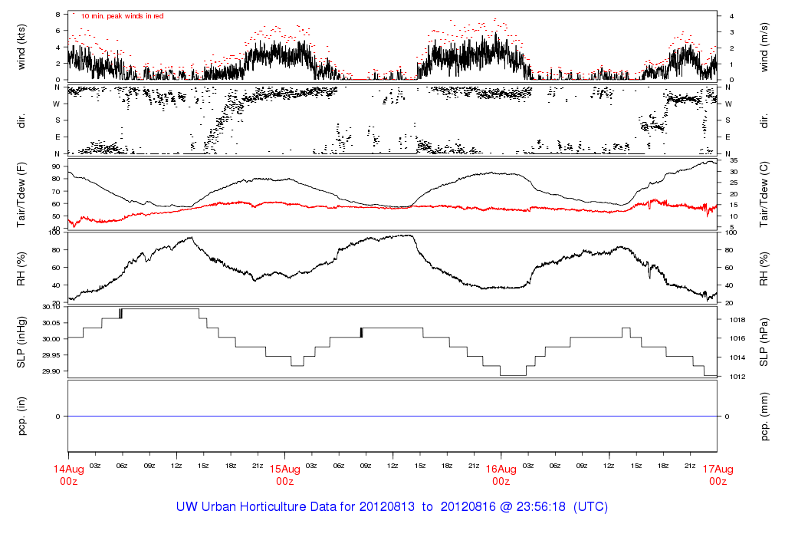The height and width of the screenshot is (537, 785).
Task: Click the blue zero precipitation line
Action: click(392, 417)
